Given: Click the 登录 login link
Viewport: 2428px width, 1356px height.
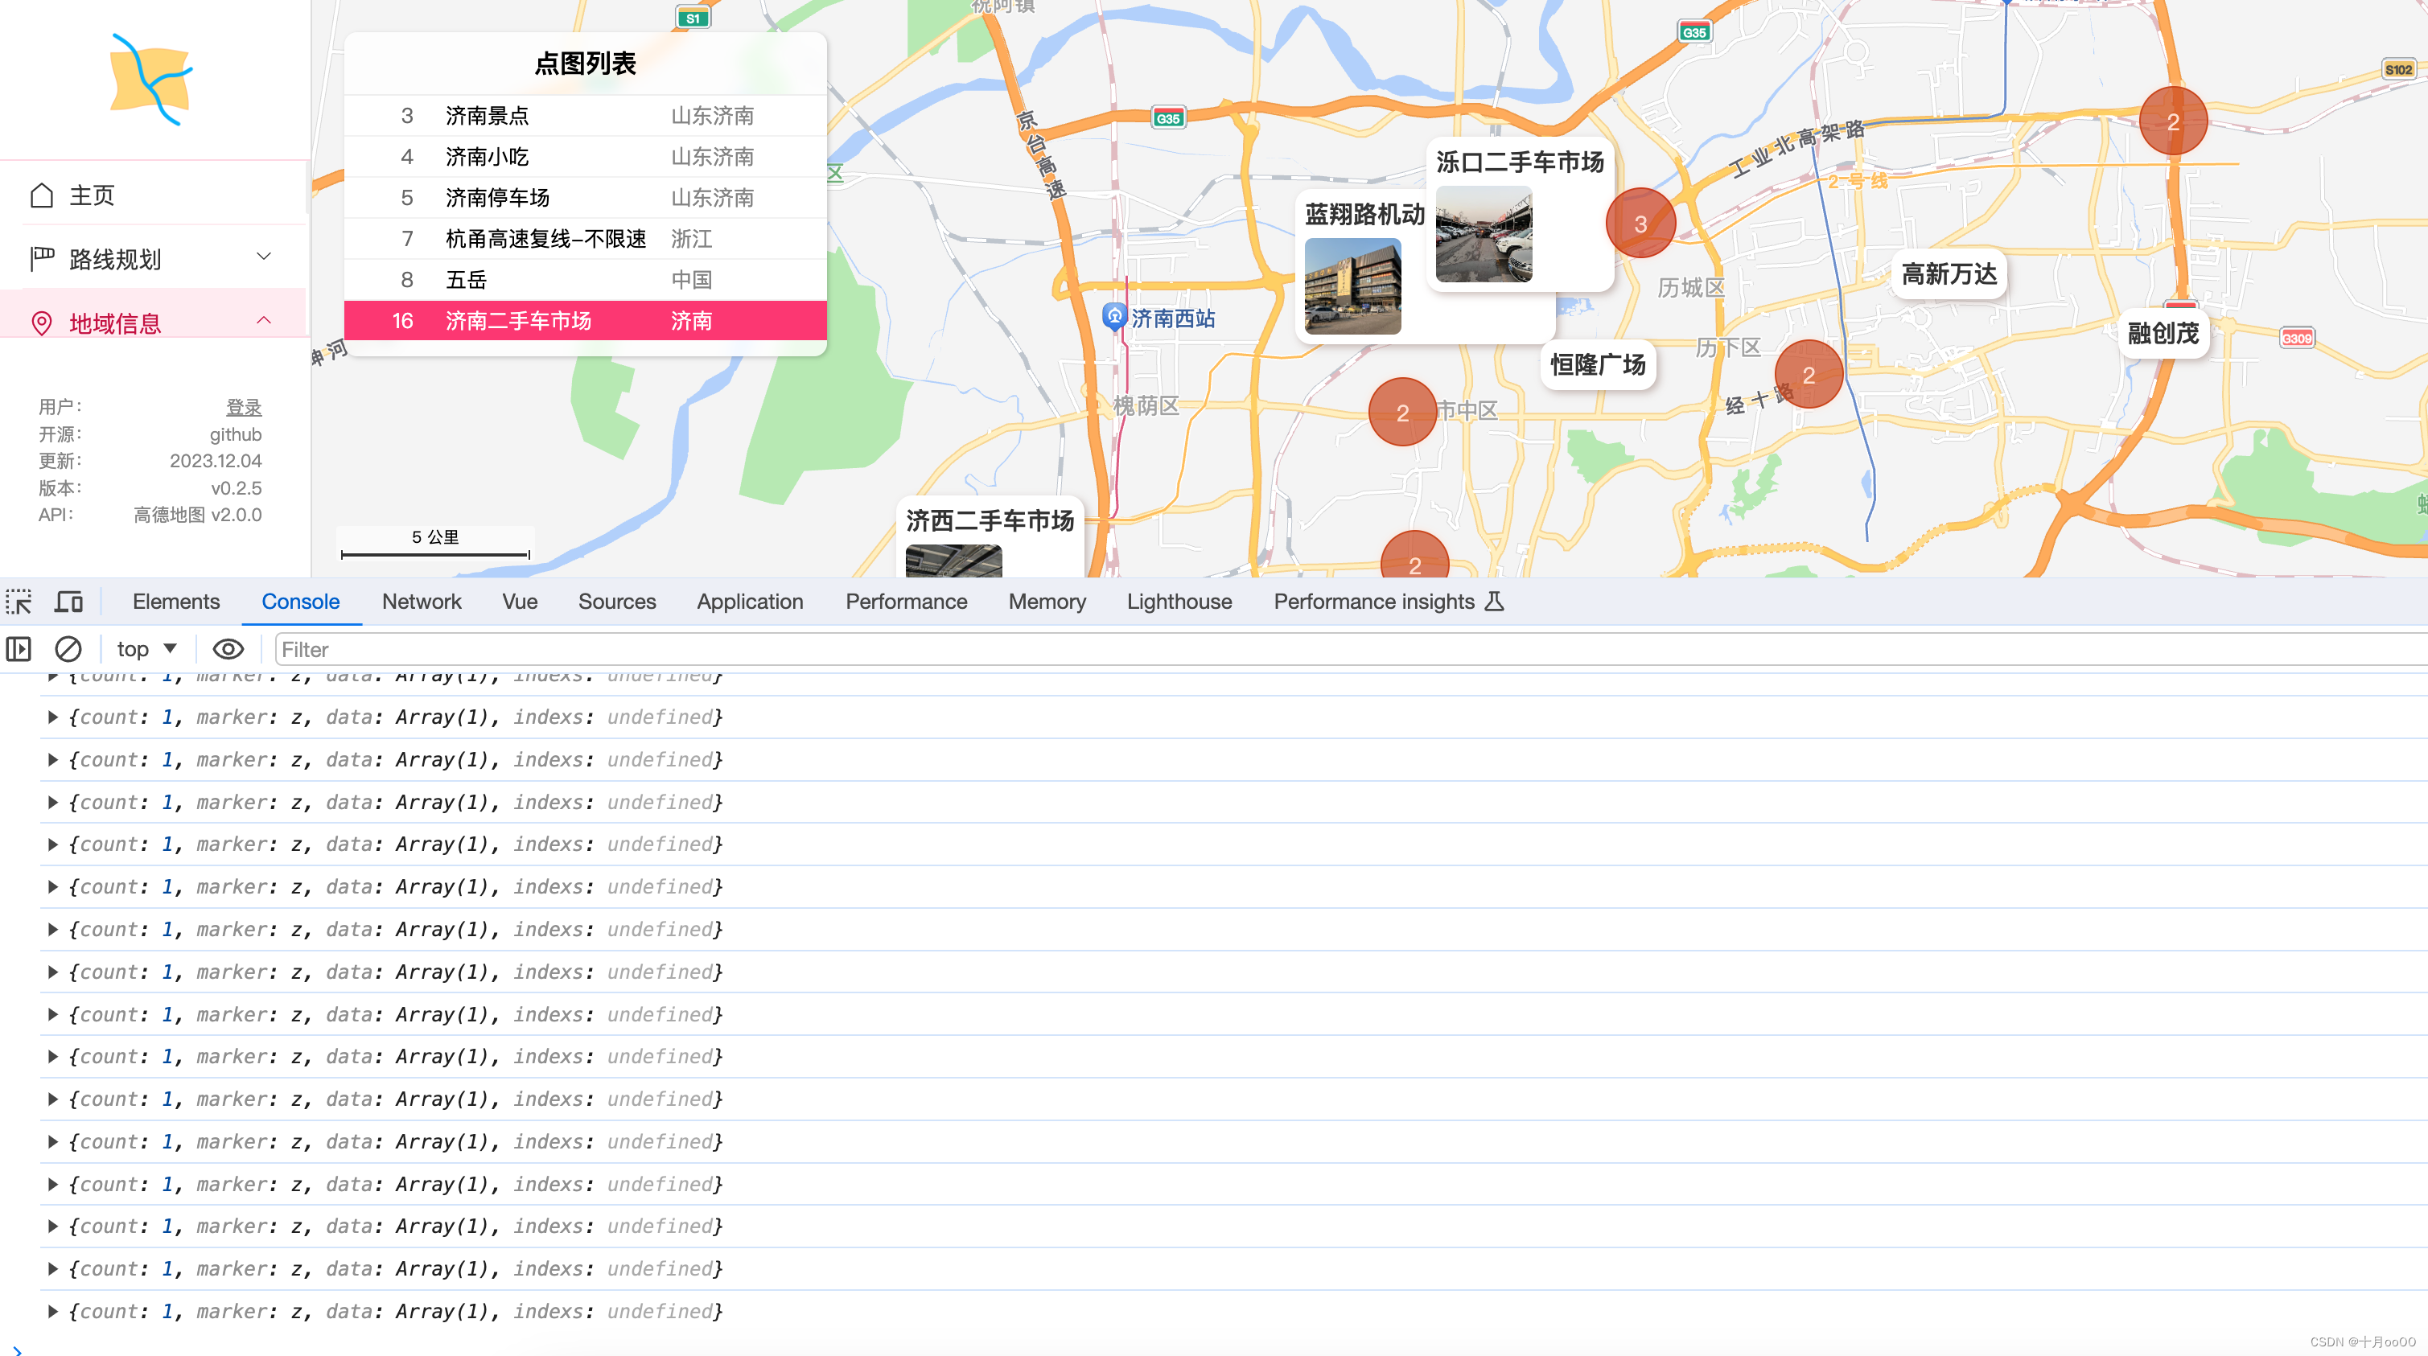Looking at the screenshot, I should (x=243, y=406).
